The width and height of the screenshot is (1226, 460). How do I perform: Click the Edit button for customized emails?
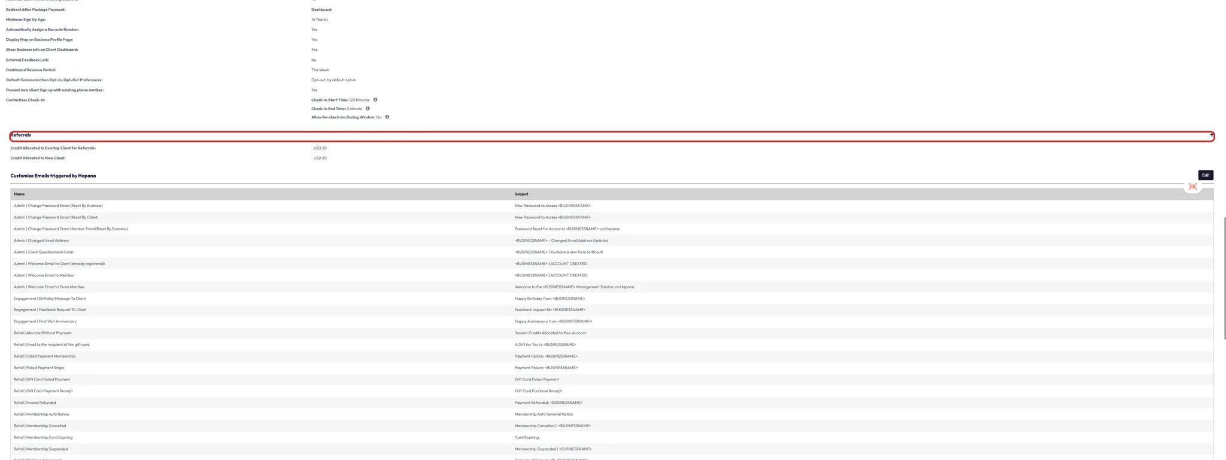[1205, 175]
